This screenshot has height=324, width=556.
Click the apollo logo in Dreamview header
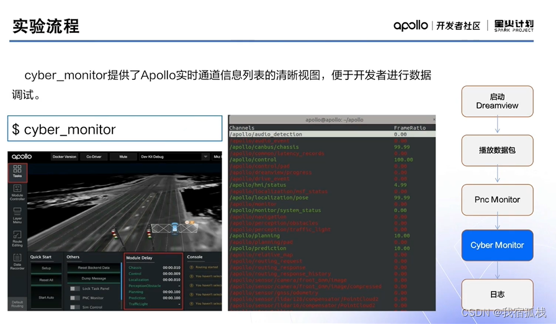[x=22, y=157]
